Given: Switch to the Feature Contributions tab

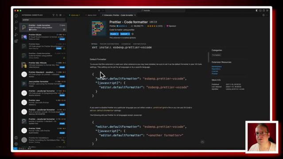Looking at the screenshot, I should 109,44.
